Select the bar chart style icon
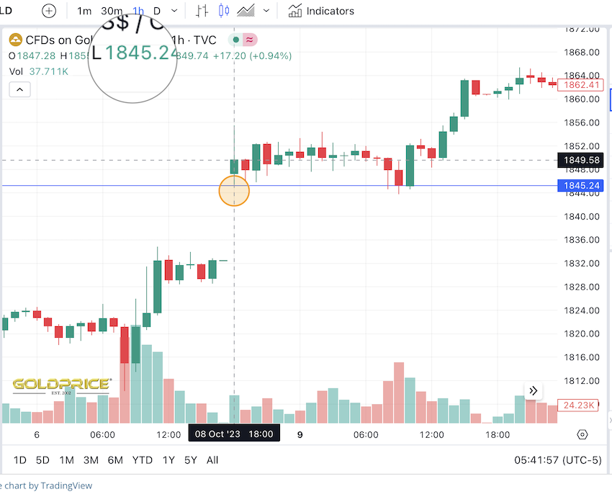The width and height of the screenshot is (612, 497). 202,11
